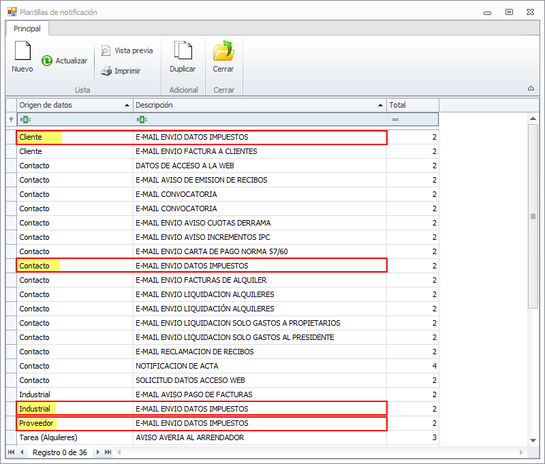Select row E-MAIL AVISO PAGO DE FACTURAS
Image resolution: width=545 pixels, height=464 pixels.
coord(223,395)
